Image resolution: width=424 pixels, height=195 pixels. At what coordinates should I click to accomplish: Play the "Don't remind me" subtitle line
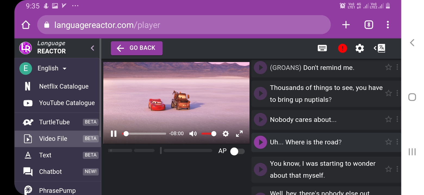pos(260,68)
